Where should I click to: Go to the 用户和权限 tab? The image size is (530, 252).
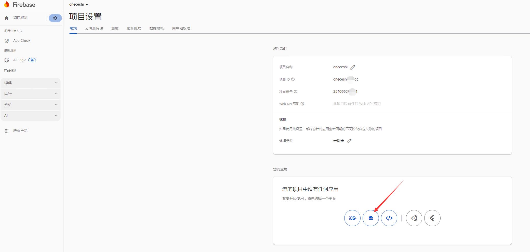181,28
